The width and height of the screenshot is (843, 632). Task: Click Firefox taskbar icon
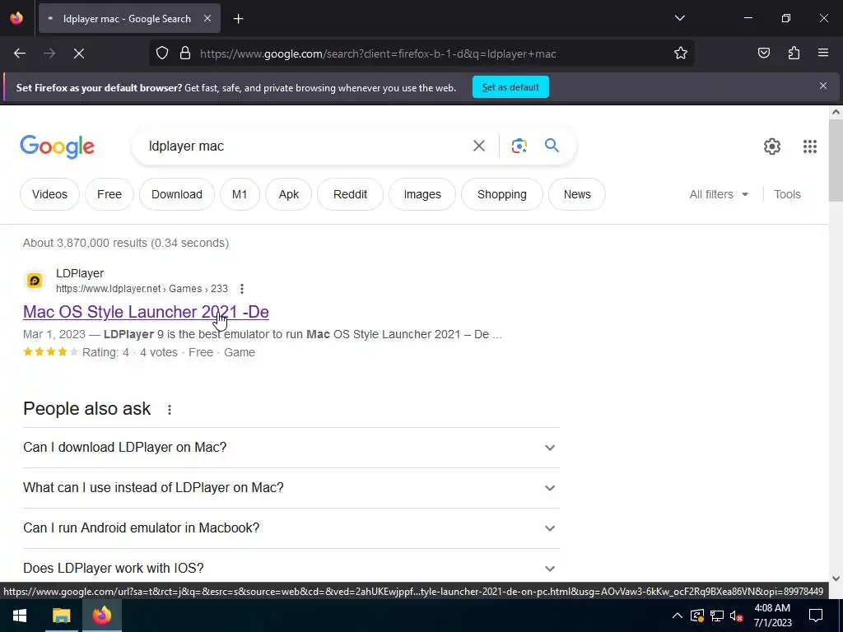point(101,616)
